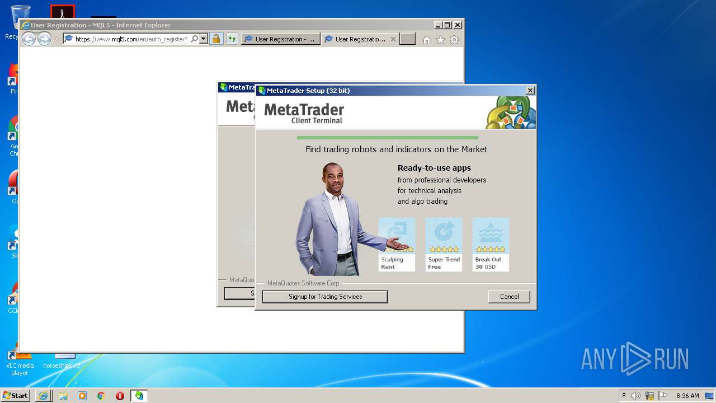Image resolution: width=716 pixels, height=403 pixels.
Task: Open the MetaTrader installer taskbar item
Action: tap(139, 396)
